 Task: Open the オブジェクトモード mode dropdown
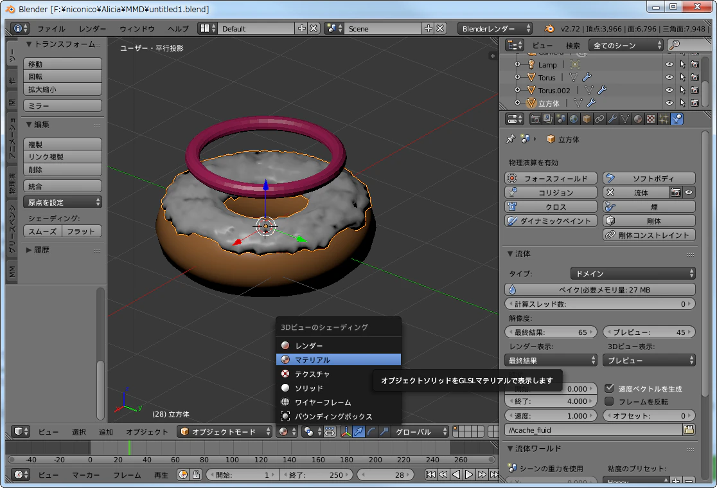point(225,431)
